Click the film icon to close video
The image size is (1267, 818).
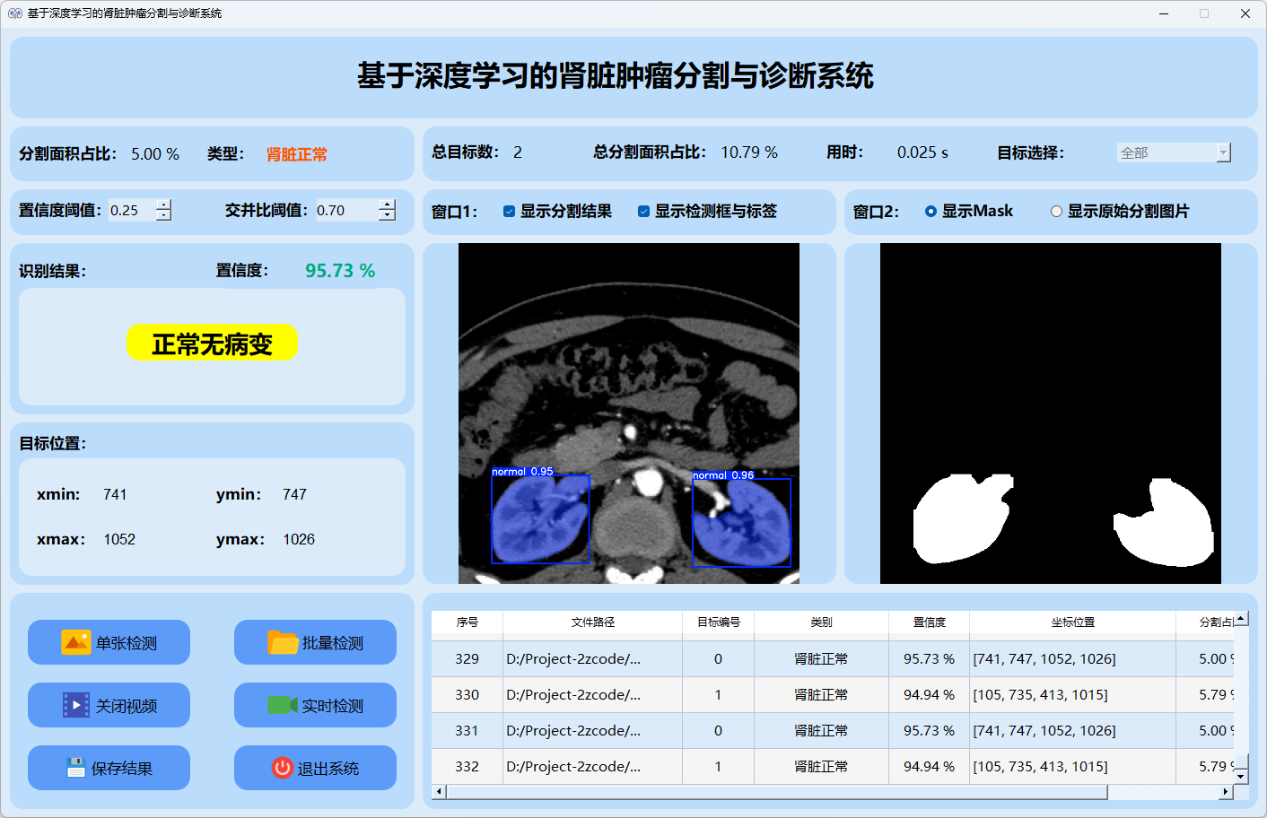[x=76, y=705]
